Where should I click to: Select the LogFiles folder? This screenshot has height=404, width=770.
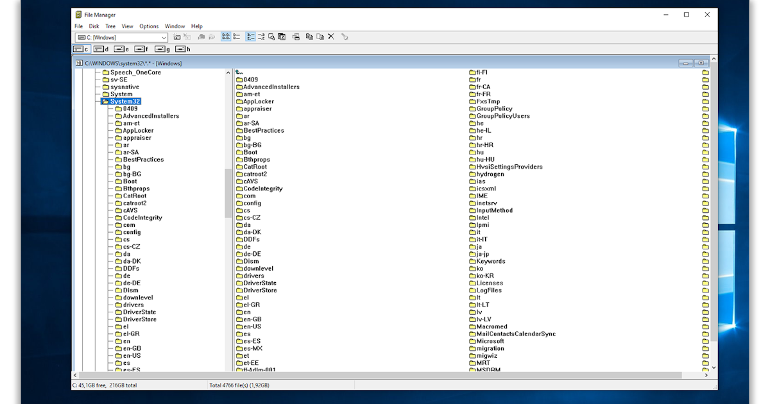[486, 290]
